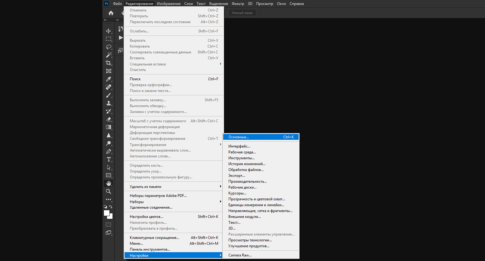
Task: Toggle Quick Mask mode
Action: [108, 225]
